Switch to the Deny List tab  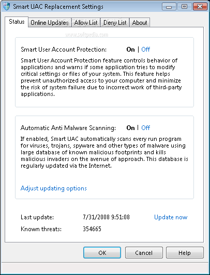pos(115,23)
